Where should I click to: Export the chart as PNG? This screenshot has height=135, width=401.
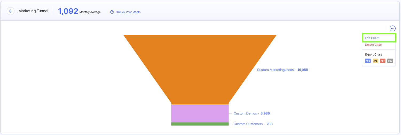(x=368, y=61)
